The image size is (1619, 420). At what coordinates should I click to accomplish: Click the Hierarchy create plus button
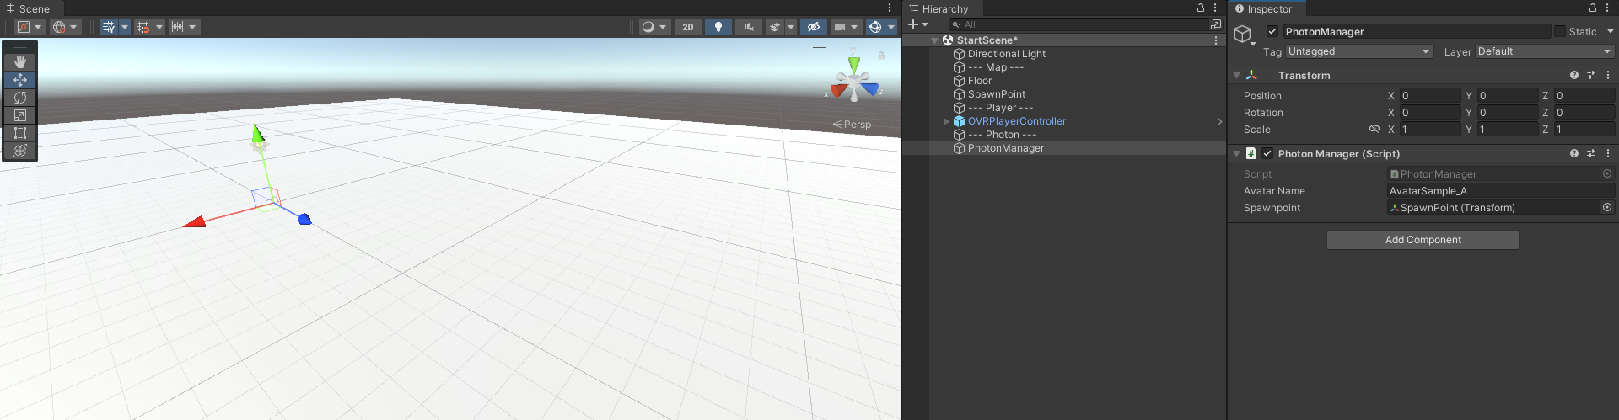coord(913,24)
